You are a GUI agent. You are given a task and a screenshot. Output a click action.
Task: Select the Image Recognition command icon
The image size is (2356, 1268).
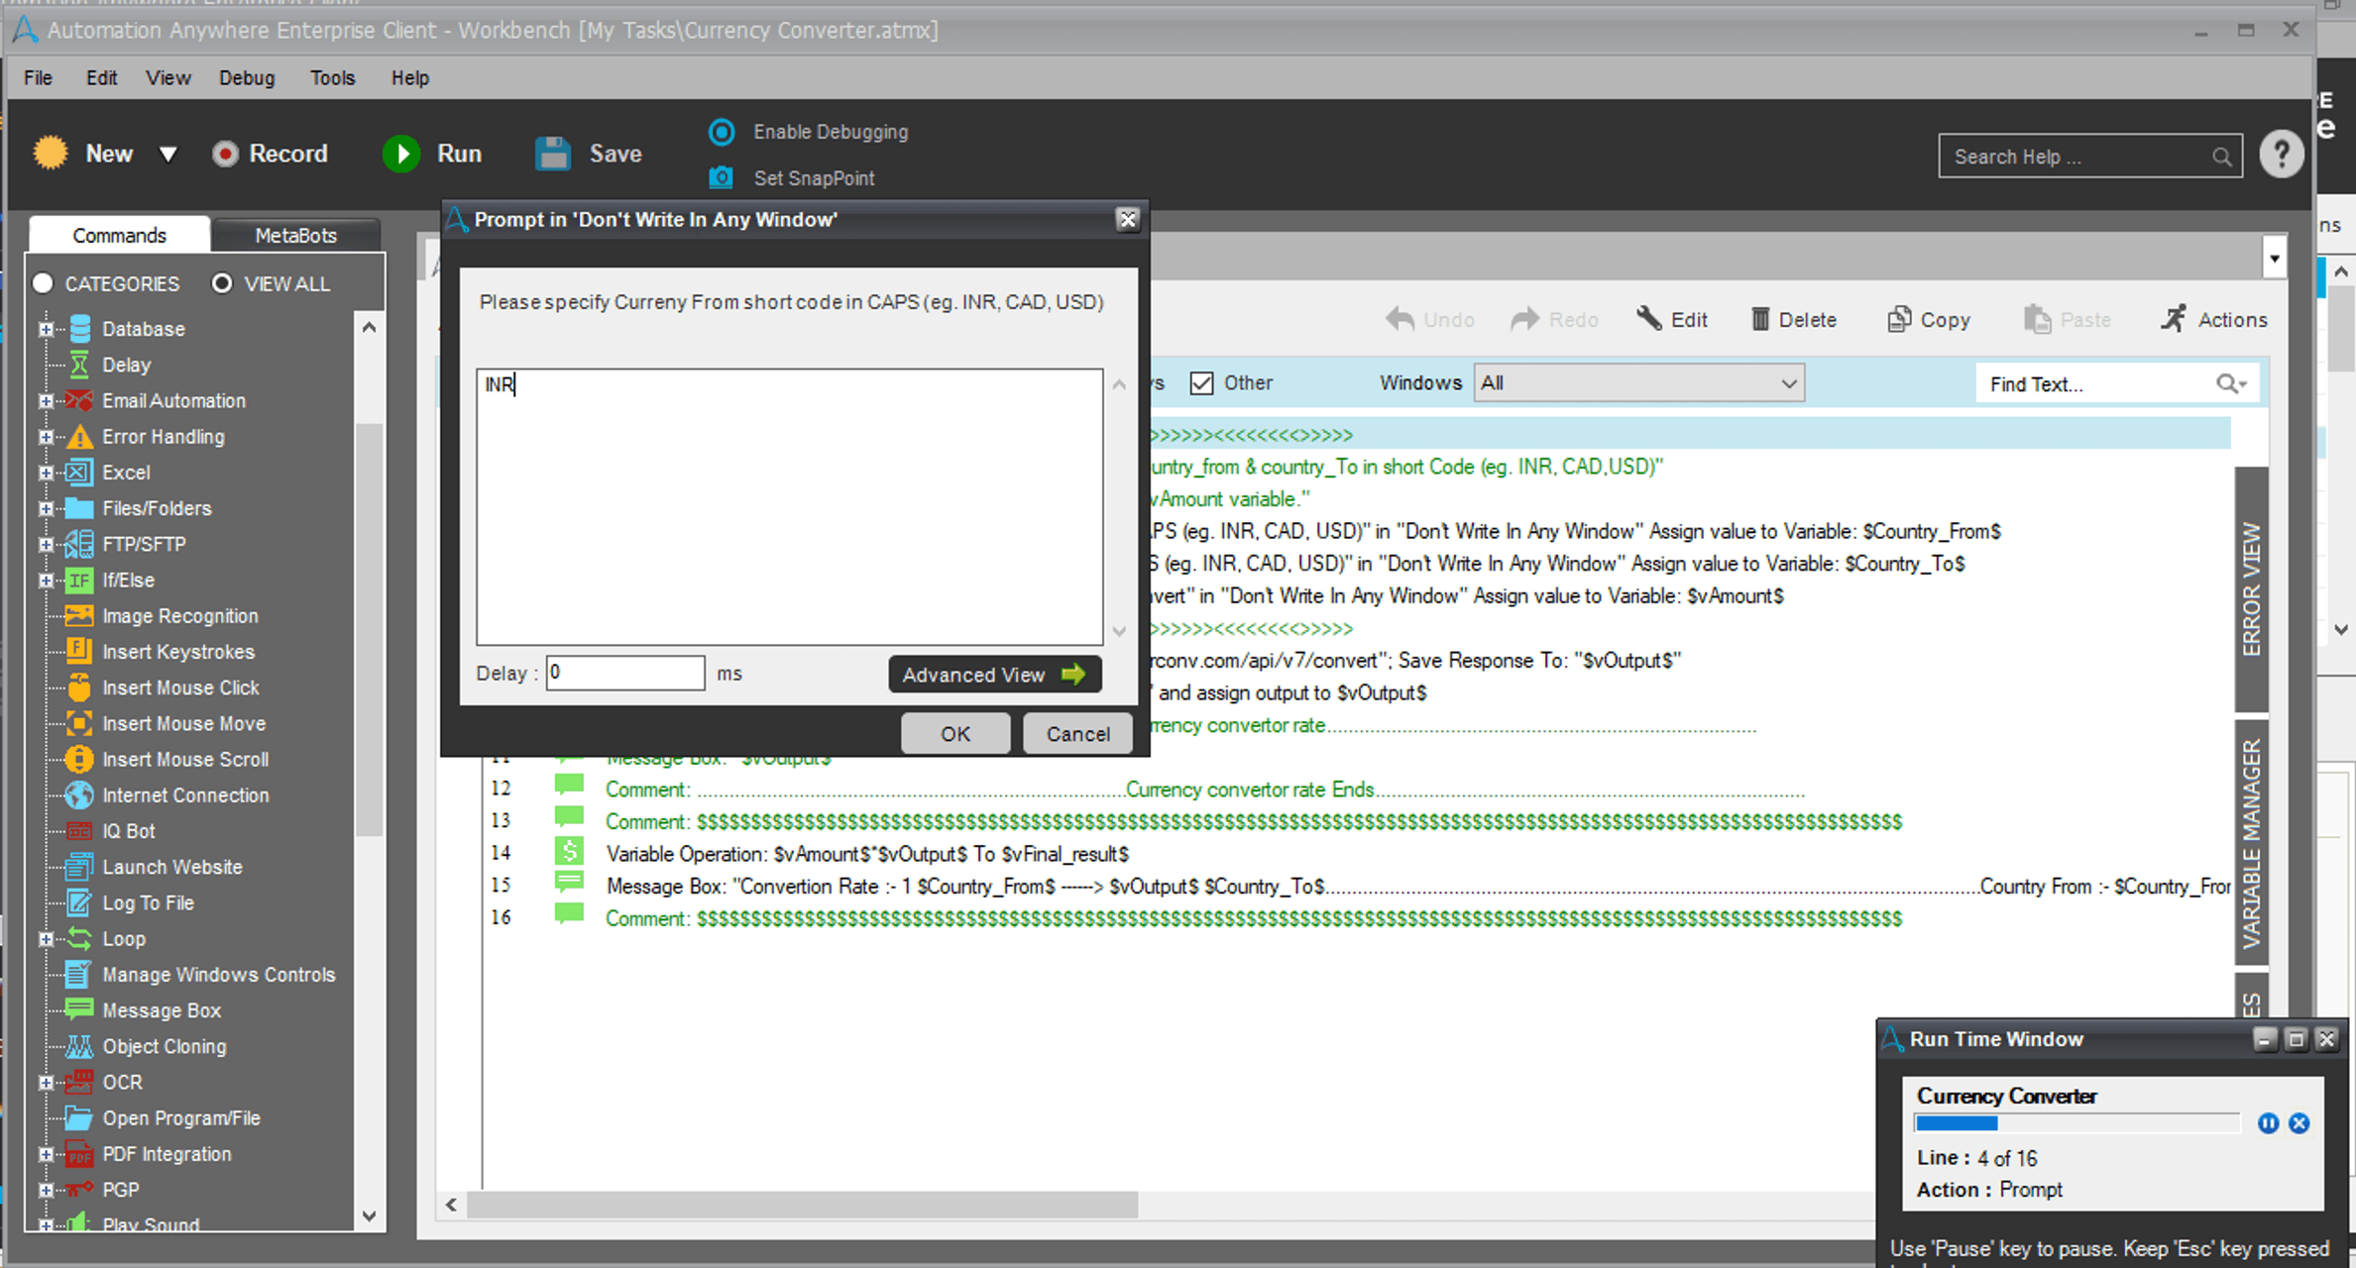(79, 615)
